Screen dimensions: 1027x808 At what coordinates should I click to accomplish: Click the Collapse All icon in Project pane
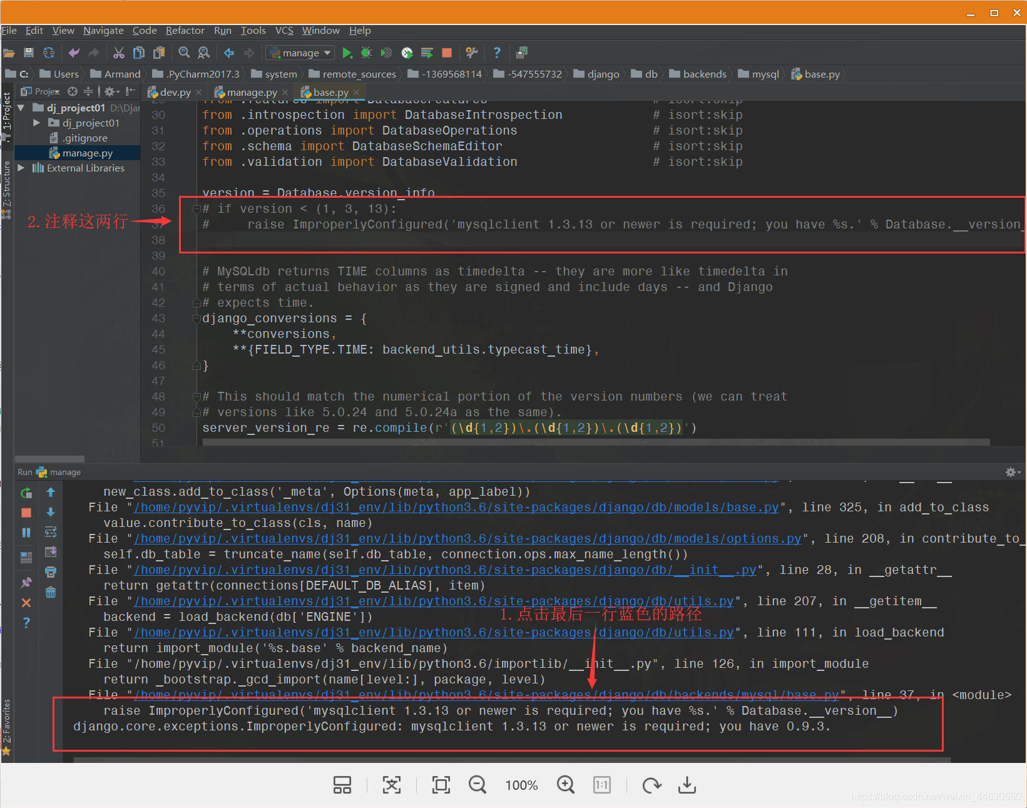(88, 91)
